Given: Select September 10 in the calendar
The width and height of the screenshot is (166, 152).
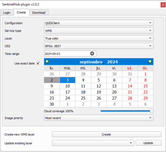Looking at the screenshot, I should [67, 86].
